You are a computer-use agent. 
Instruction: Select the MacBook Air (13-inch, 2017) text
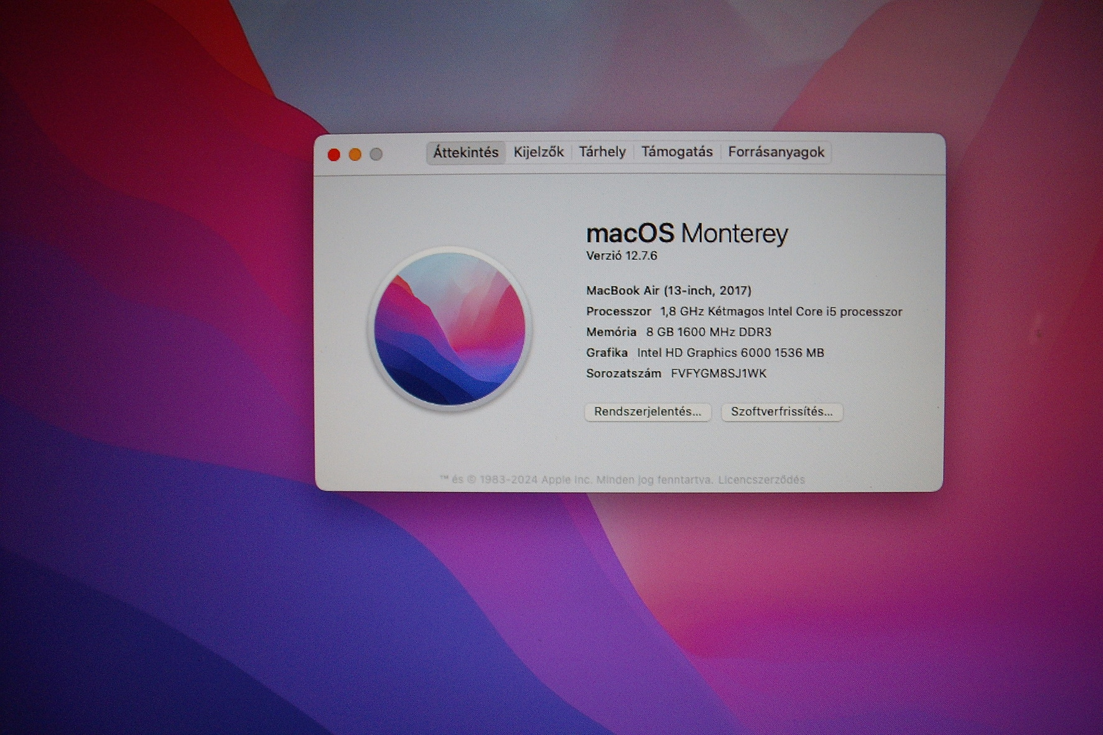pyautogui.click(x=669, y=290)
